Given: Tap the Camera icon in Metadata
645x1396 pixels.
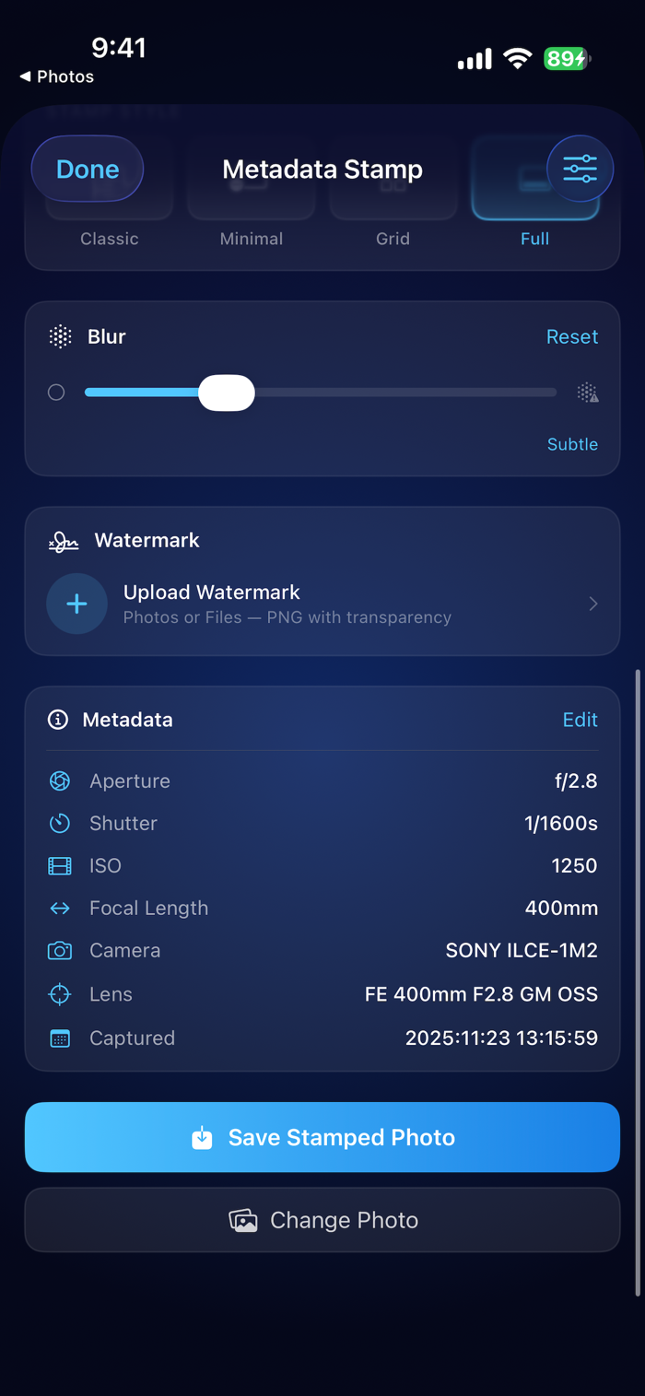Looking at the screenshot, I should pyautogui.click(x=60, y=951).
